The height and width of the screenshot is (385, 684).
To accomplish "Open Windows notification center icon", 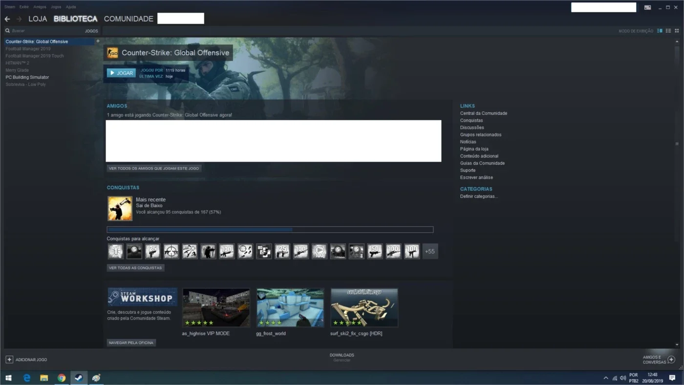I will (672, 378).
